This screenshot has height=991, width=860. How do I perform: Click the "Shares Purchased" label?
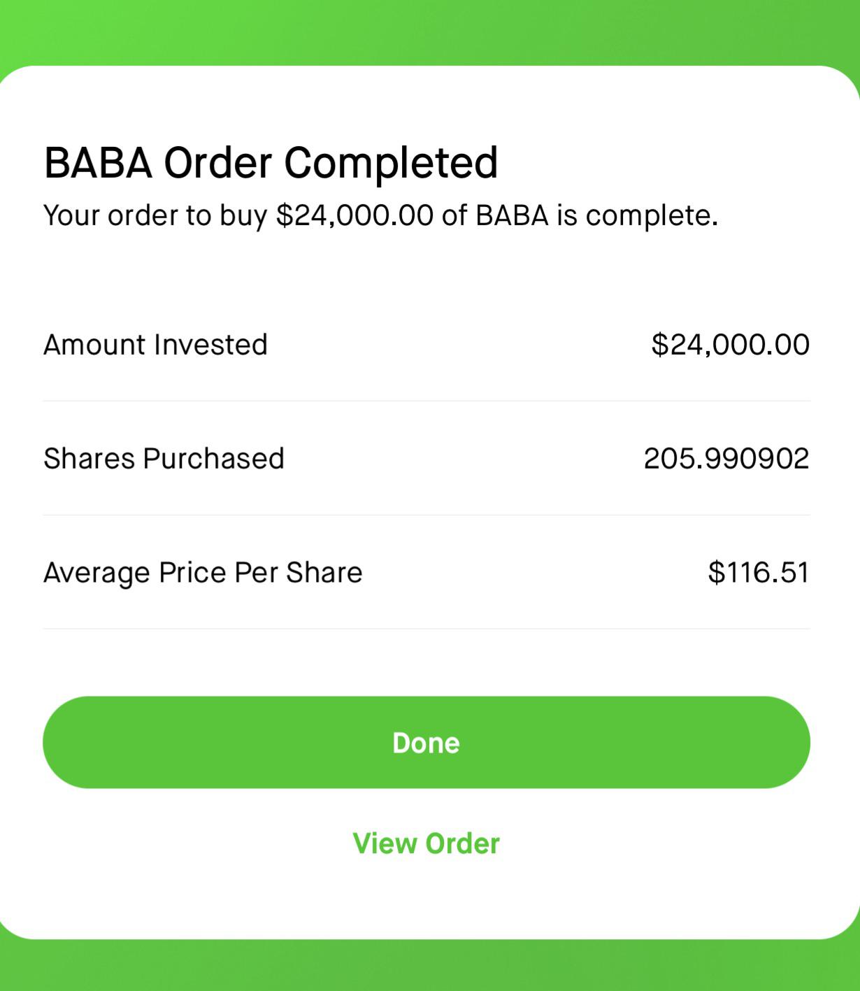(164, 459)
